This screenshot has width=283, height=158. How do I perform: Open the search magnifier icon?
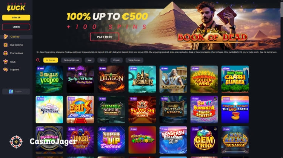[x=38, y=60]
